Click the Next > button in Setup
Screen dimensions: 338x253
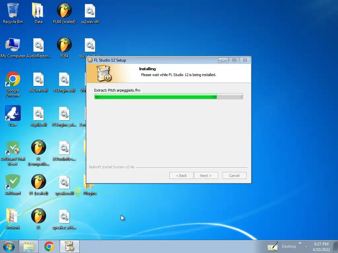[x=206, y=176]
